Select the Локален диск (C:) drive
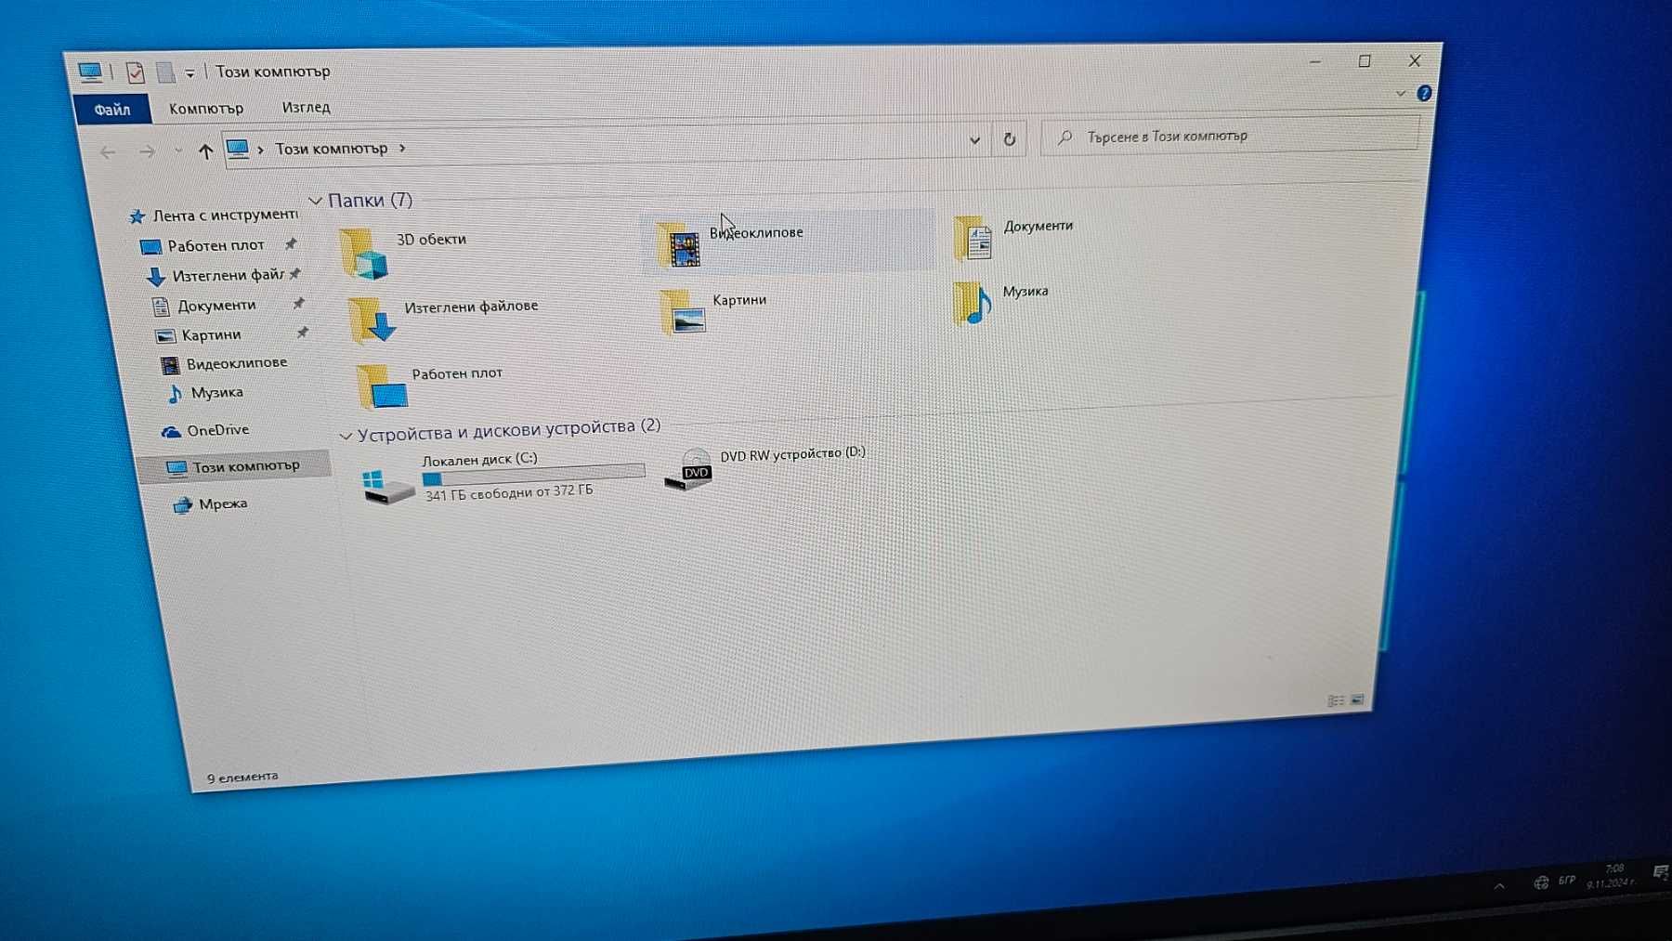Viewport: 1672px width, 941px height. coord(503,477)
